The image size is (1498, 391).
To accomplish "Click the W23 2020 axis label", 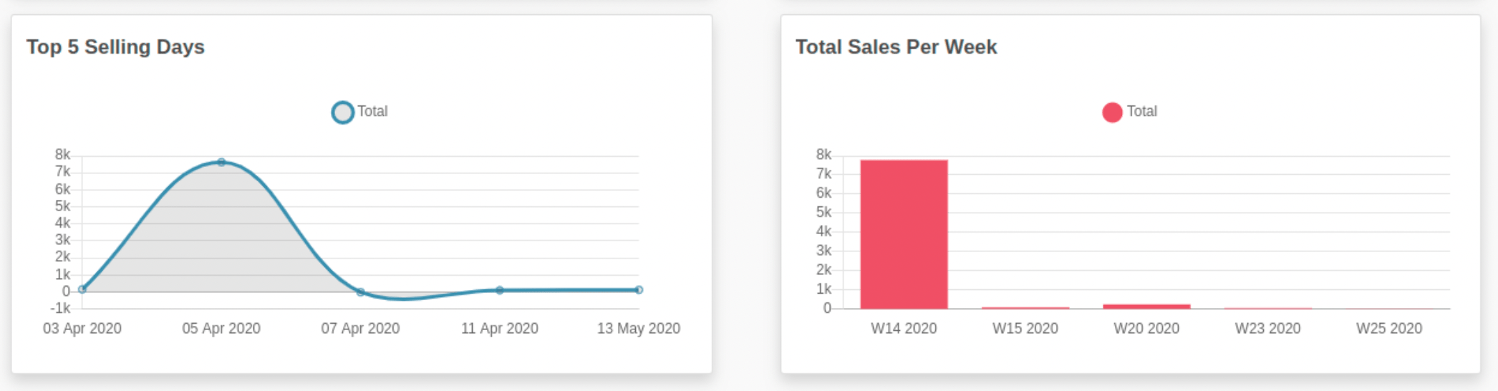I will click(1267, 329).
